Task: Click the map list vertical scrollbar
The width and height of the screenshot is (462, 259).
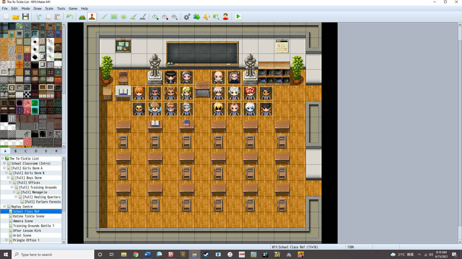Action: click(x=64, y=200)
